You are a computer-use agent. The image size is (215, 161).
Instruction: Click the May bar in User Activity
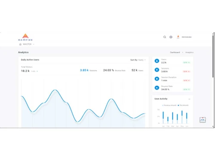click(x=182, y=117)
